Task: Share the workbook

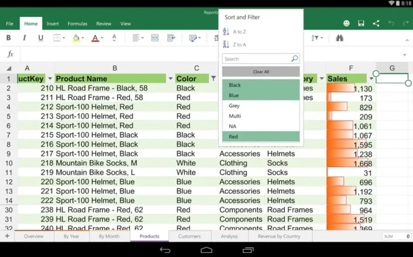Action: click(376, 24)
